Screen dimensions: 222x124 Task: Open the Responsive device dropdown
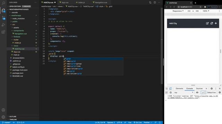(178, 11)
